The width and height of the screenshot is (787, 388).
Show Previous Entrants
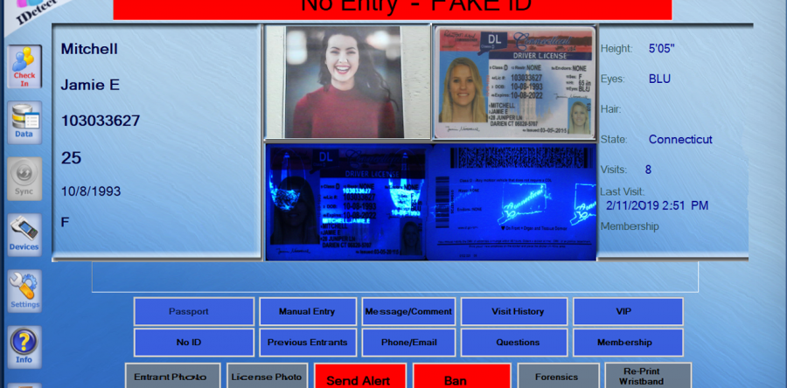coord(306,342)
